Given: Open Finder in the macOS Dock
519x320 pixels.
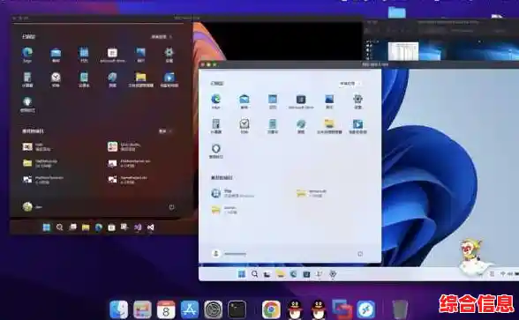Looking at the screenshot, I should click(119, 309).
